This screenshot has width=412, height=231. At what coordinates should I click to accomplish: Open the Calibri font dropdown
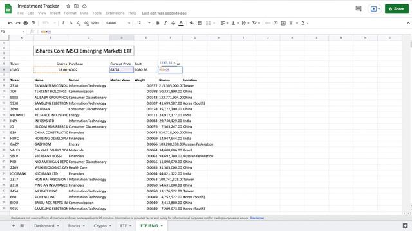pos(118,23)
